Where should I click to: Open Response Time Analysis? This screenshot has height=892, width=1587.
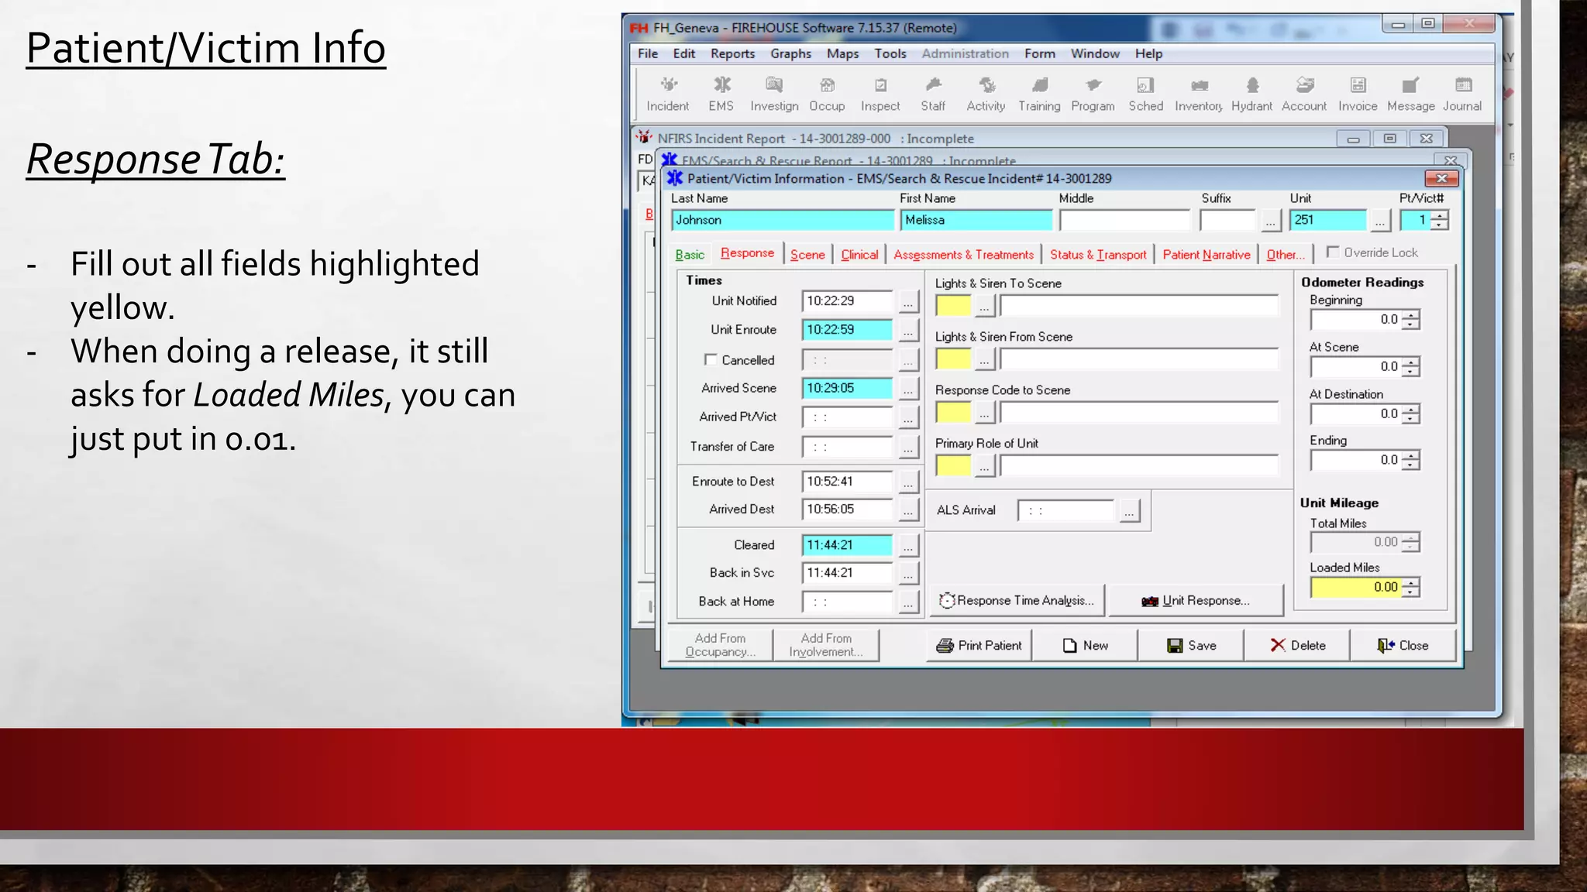point(1017,600)
